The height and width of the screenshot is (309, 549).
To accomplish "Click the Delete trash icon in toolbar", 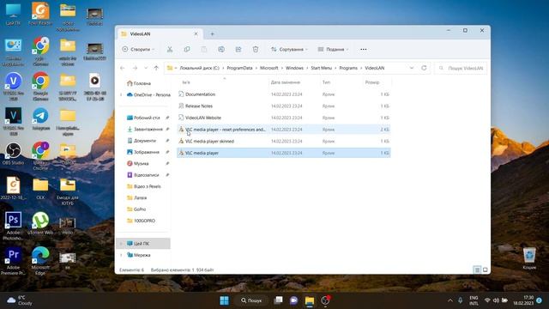I will 256,50.
